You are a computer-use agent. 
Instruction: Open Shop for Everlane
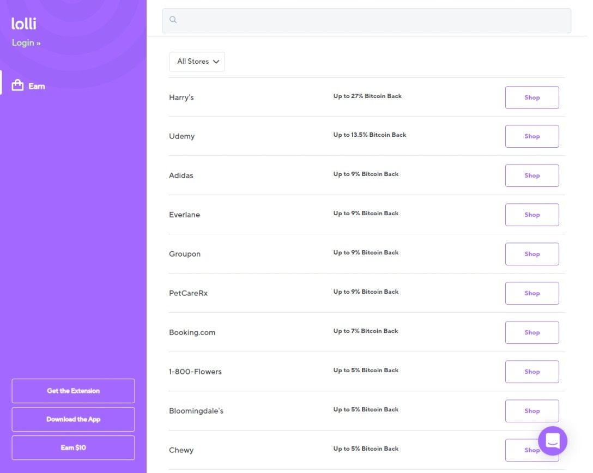click(x=532, y=215)
